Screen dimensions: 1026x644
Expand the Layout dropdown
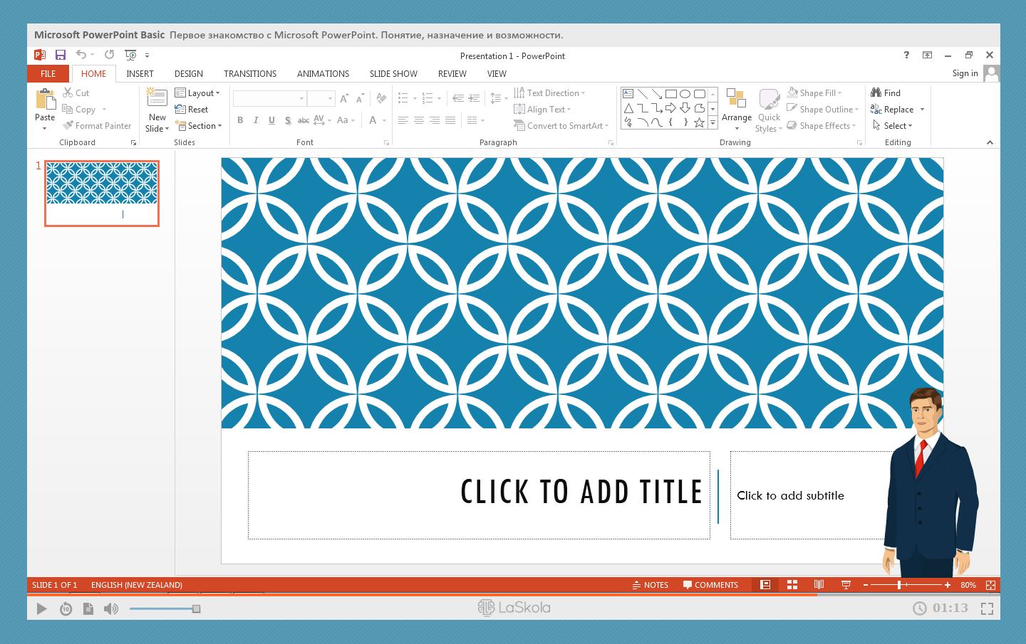coord(198,93)
